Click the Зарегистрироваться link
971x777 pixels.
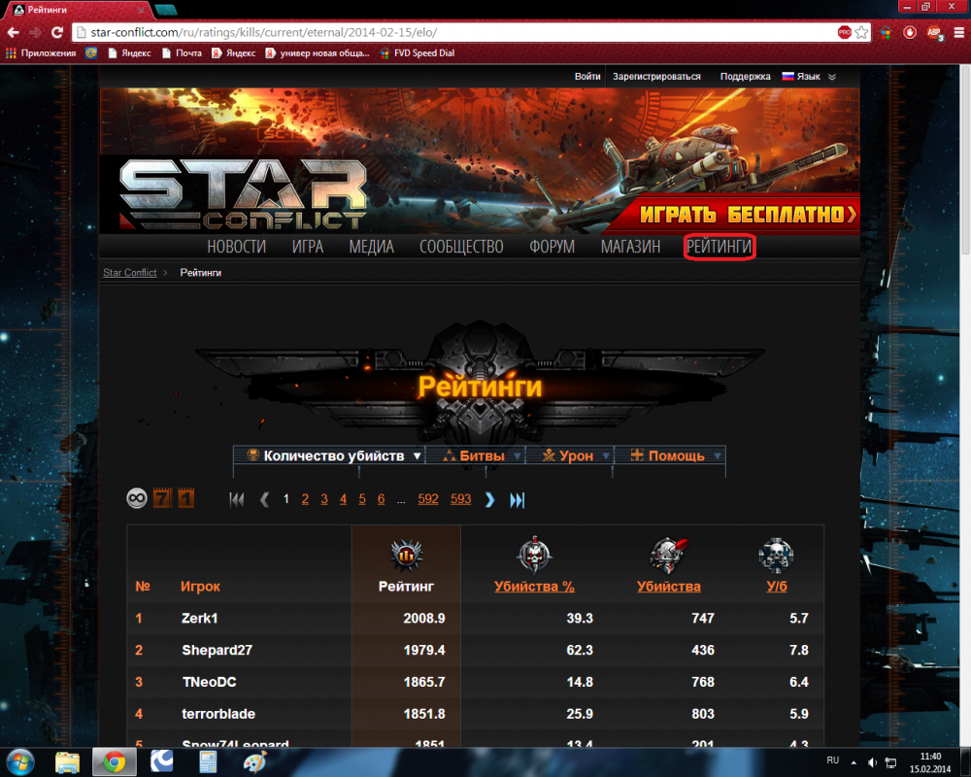(656, 76)
